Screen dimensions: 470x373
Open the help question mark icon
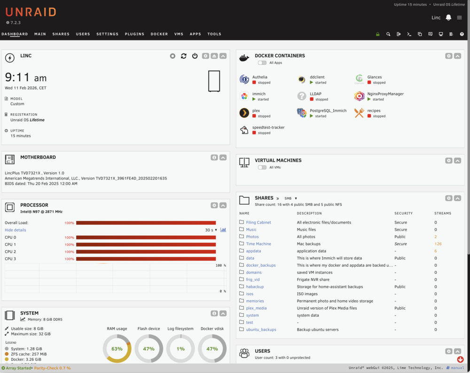(462, 34)
